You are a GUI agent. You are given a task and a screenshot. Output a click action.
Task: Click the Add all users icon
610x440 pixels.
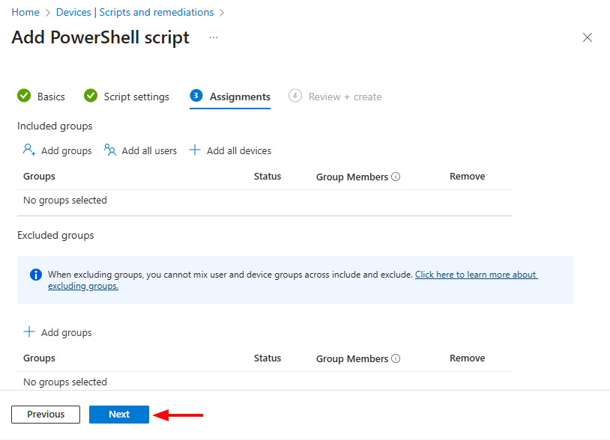click(x=110, y=150)
